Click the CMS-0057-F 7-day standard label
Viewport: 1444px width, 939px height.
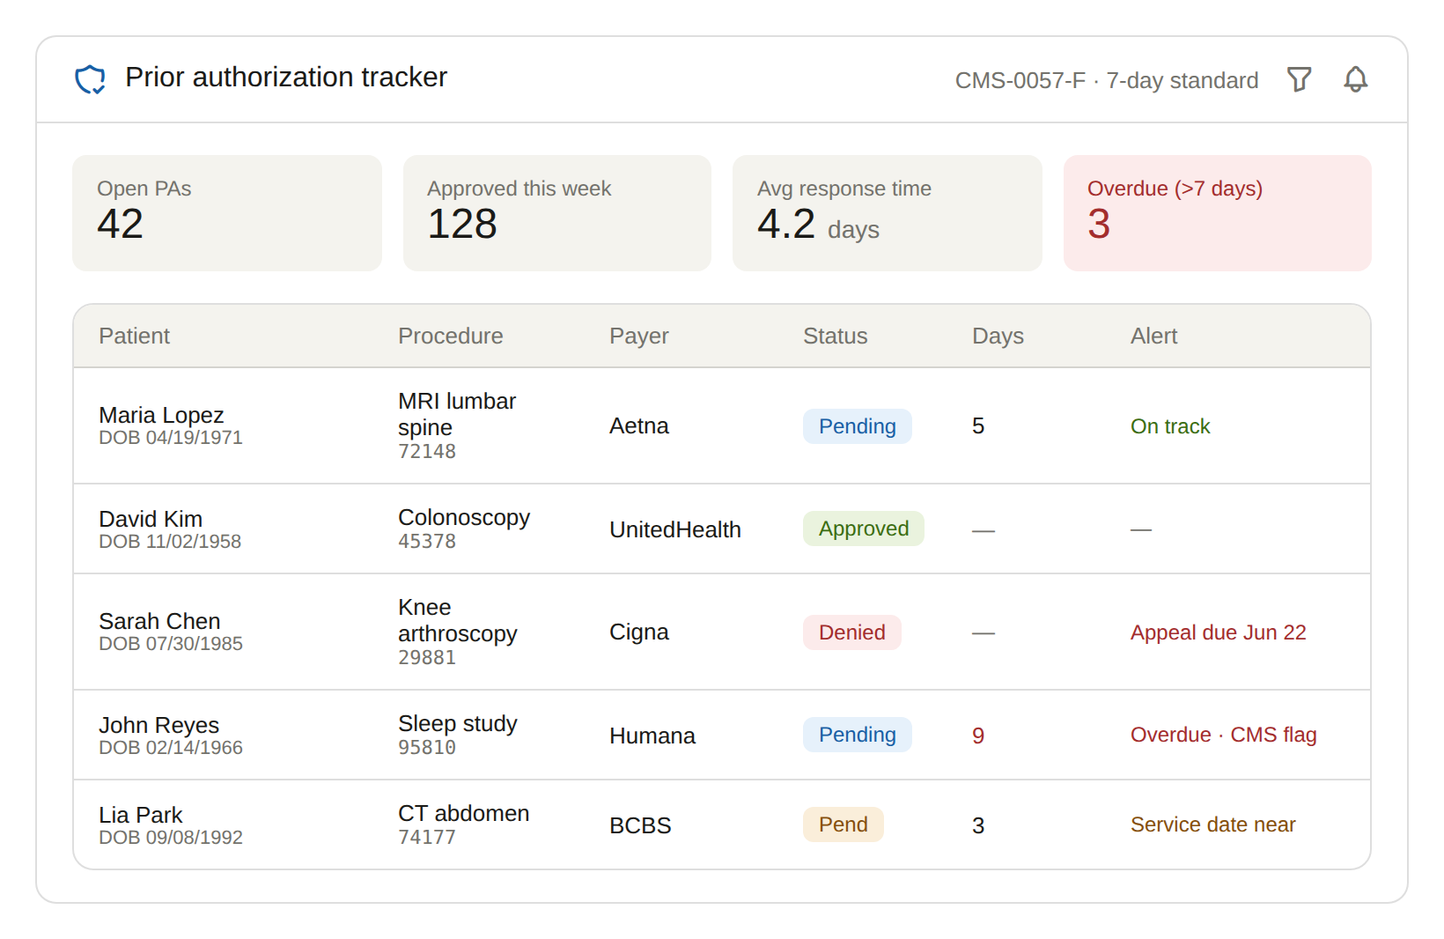pos(1107,80)
